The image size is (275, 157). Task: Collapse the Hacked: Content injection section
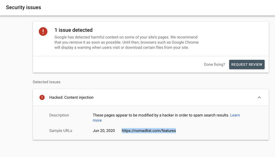click(259, 97)
